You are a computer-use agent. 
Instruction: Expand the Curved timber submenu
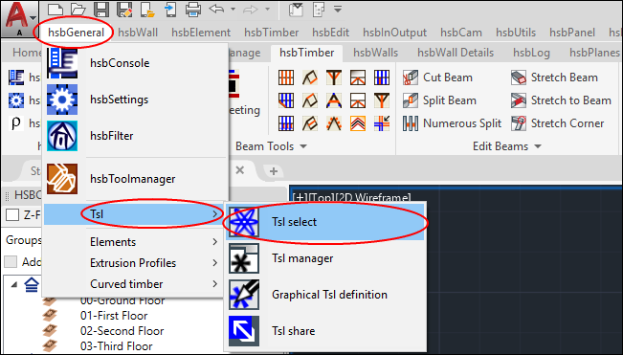coord(135,284)
